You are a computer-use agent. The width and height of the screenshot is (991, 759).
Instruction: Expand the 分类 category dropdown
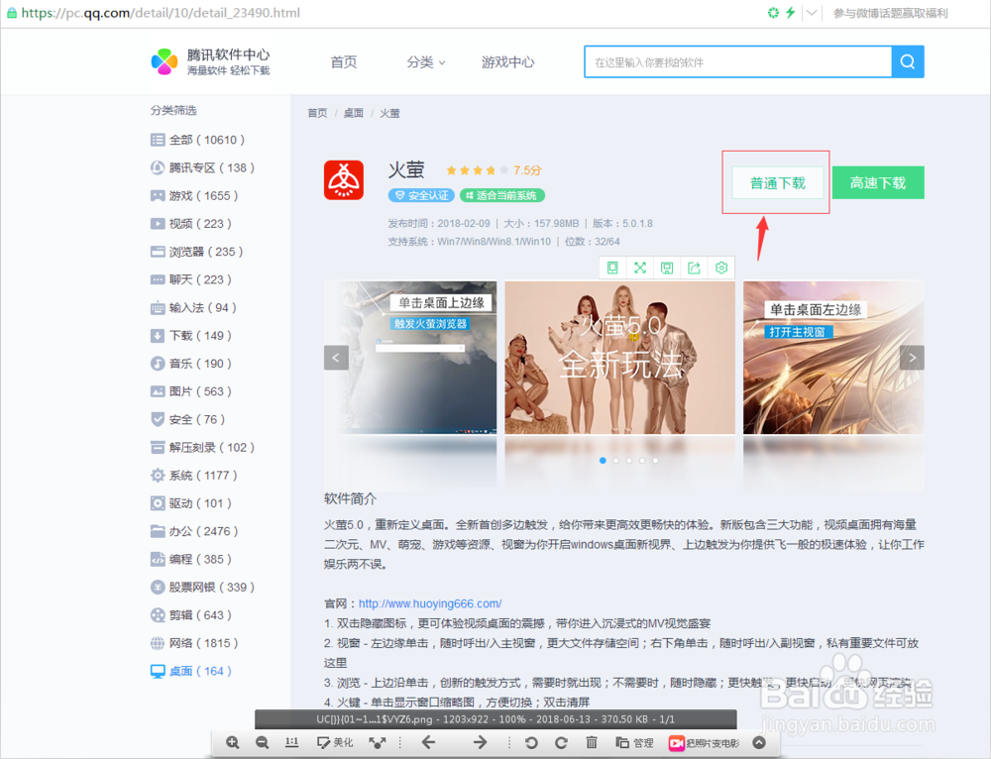coord(426,62)
